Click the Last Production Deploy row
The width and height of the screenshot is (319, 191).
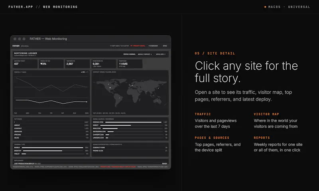[91, 163]
